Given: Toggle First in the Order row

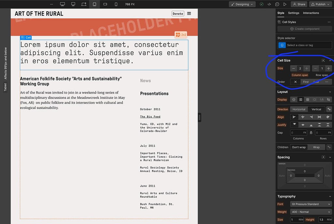Looking at the screenshot, I should point(306,82).
